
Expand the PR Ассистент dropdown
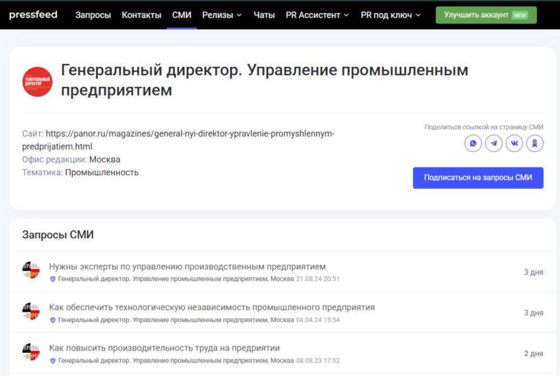coord(317,15)
